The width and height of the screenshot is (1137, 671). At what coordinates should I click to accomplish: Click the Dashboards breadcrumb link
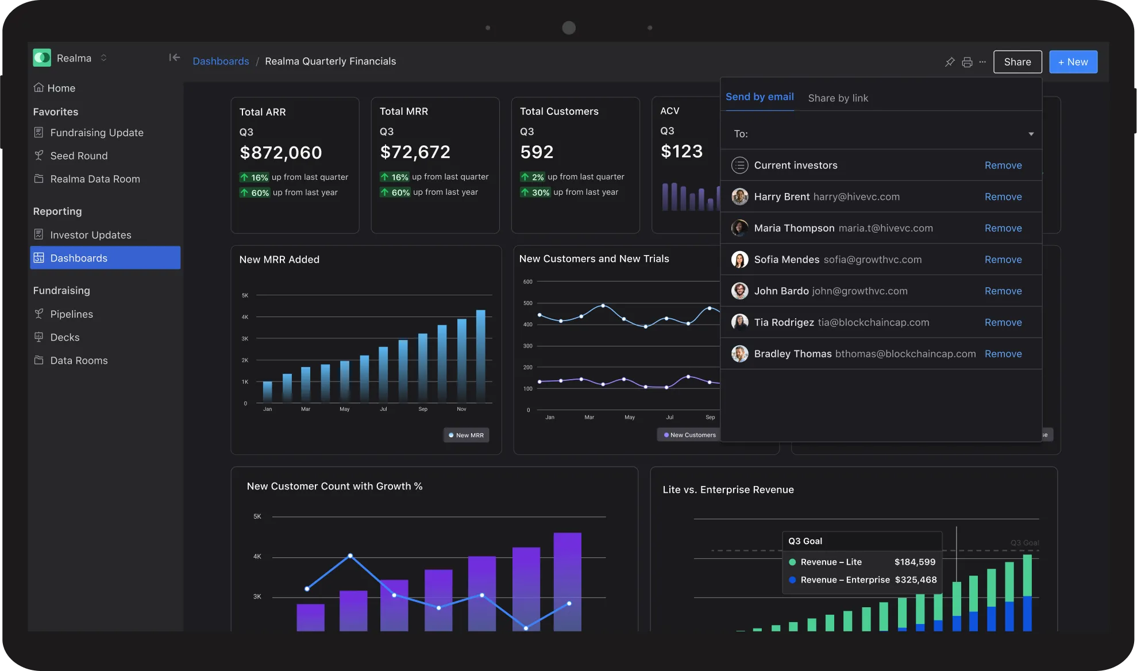click(x=221, y=61)
